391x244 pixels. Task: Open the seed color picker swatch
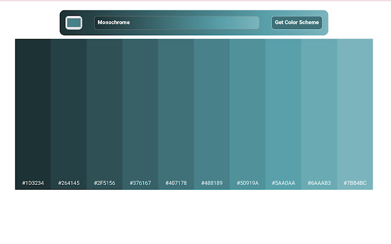(x=74, y=23)
